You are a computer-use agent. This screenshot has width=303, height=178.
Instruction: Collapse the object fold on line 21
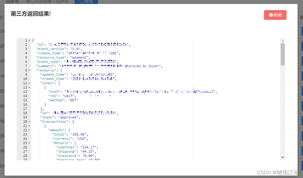[x=29, y=126]
